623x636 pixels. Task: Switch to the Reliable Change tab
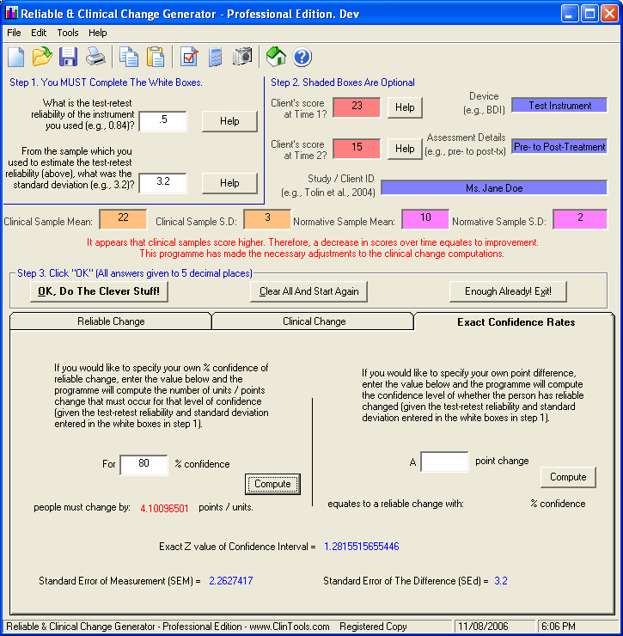click(111, 321)
